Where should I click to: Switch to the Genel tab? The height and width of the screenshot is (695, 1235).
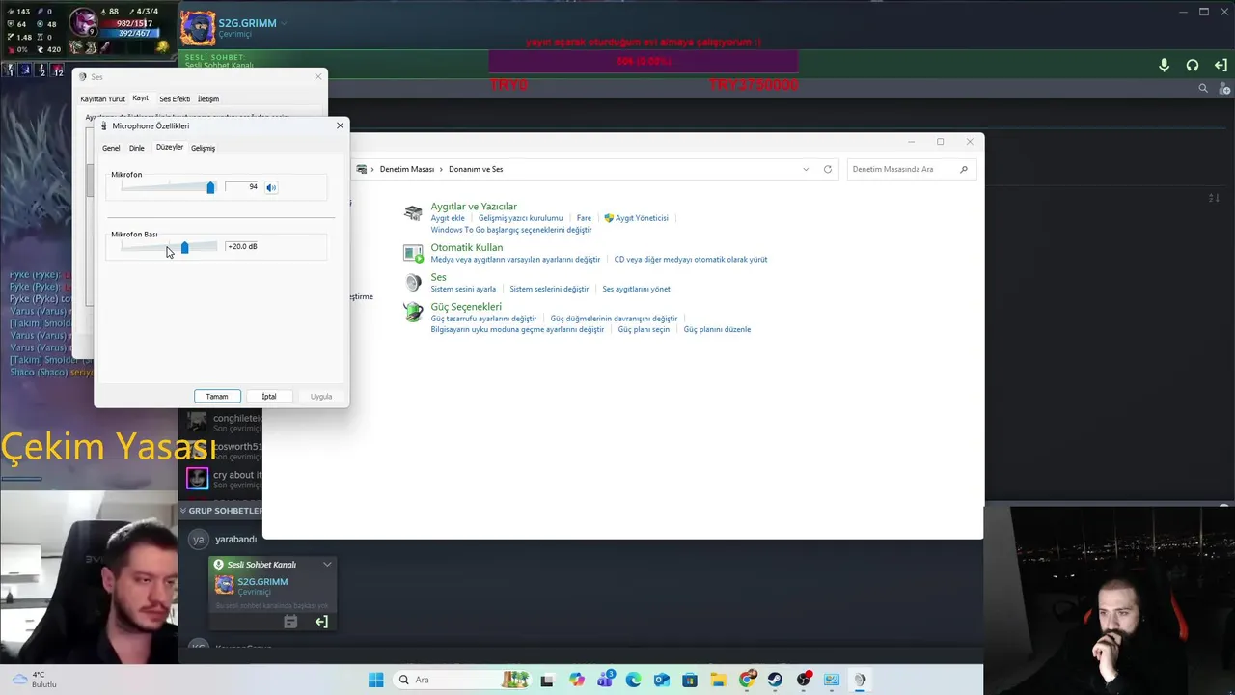coord(111,148)
